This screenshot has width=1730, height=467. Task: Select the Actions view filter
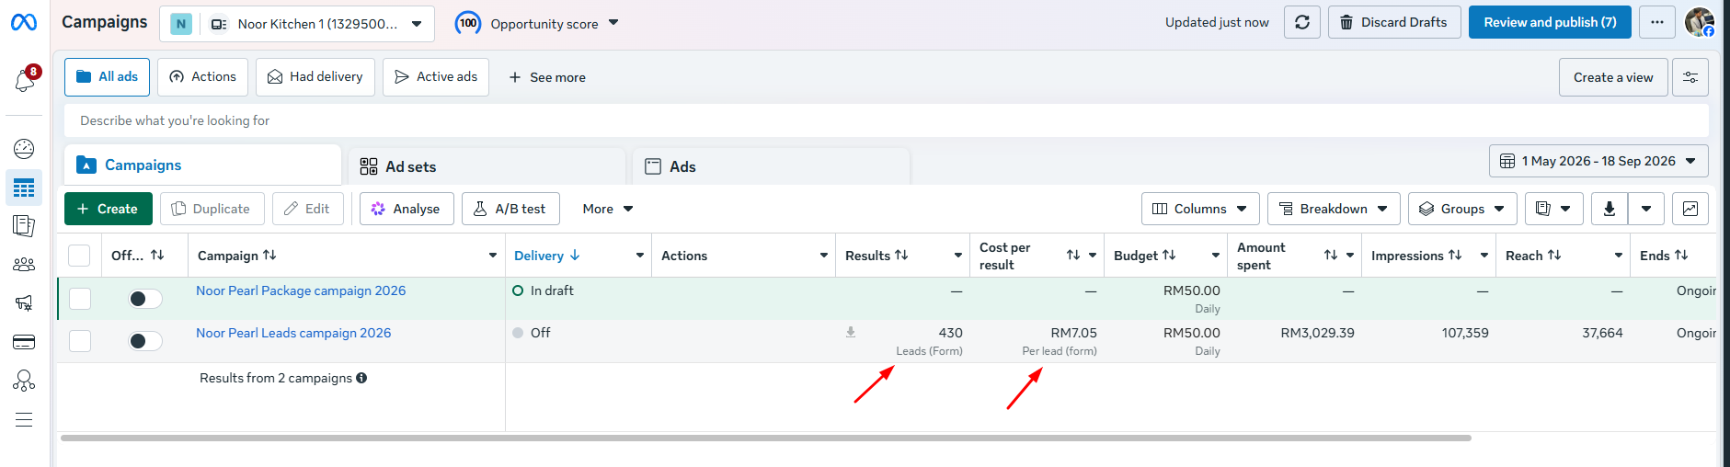pyautogui.click(x=202, y=77)
